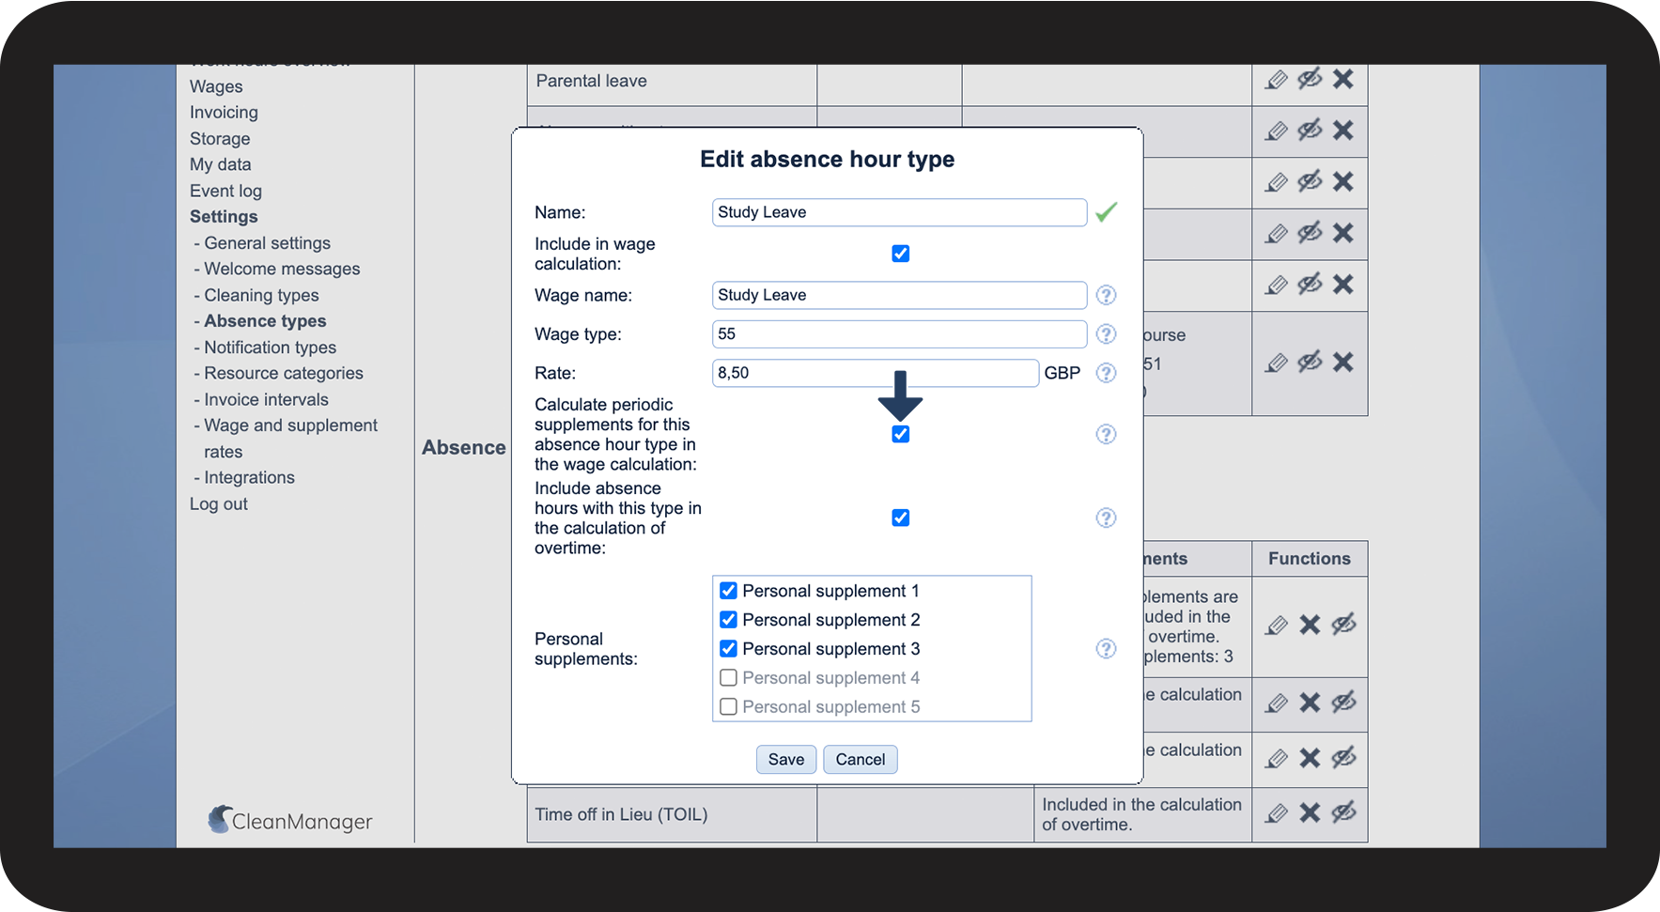This screenshot has height=912, width=1660.
Task: Open help icon for Personal supplements
Action: click(x=1107, y=649)
